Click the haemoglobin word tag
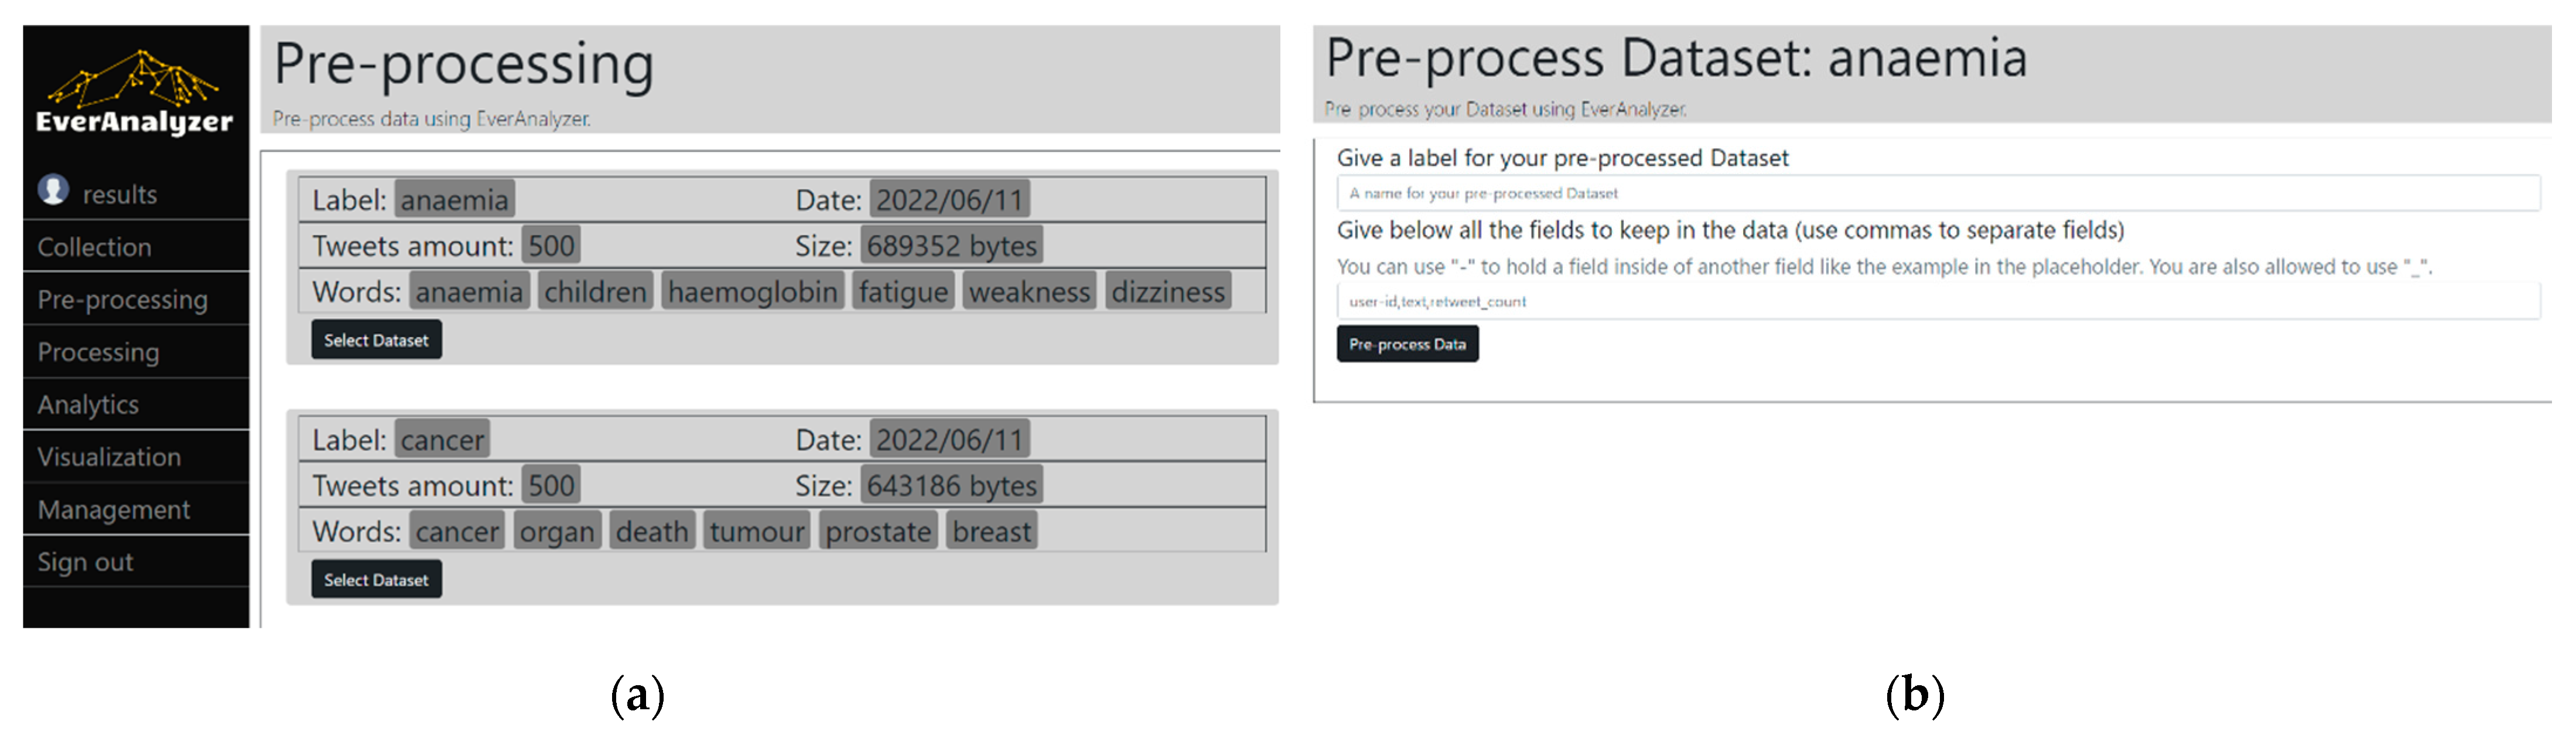 click(x=752, y=292)
